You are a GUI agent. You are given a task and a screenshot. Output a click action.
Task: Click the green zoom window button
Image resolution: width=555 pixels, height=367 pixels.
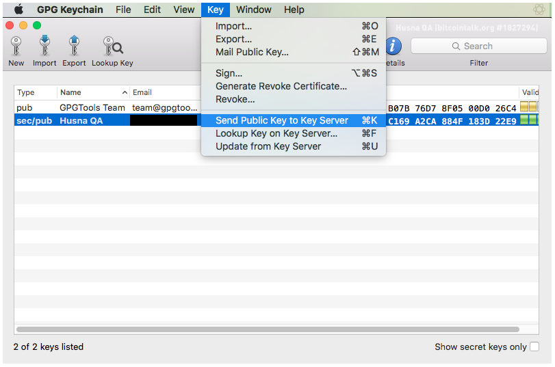(x=37, y=25)
